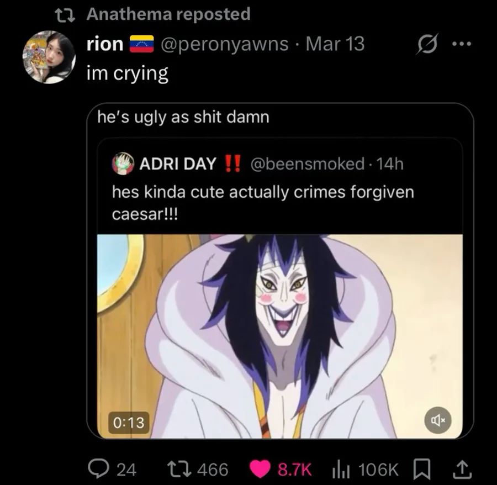497x485 pixels.
Task: Click the Grok slash-circle icon
Action: (x=426, y=44)
